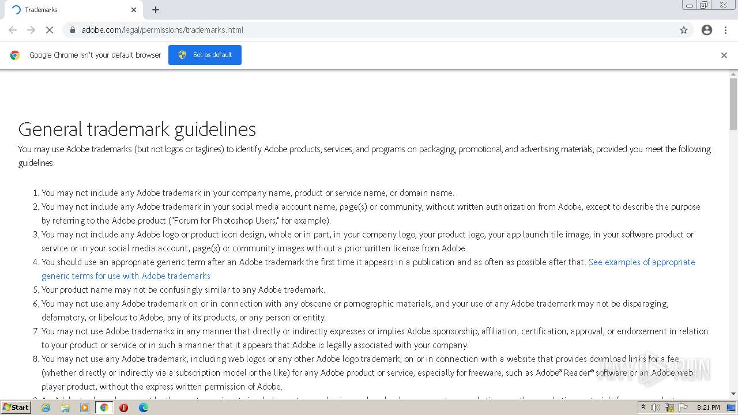The height and width of the screenshot is (415, 738).
Task: Click the taskbar clock showing 8:21 PM
Action: [x=708, y=408]
